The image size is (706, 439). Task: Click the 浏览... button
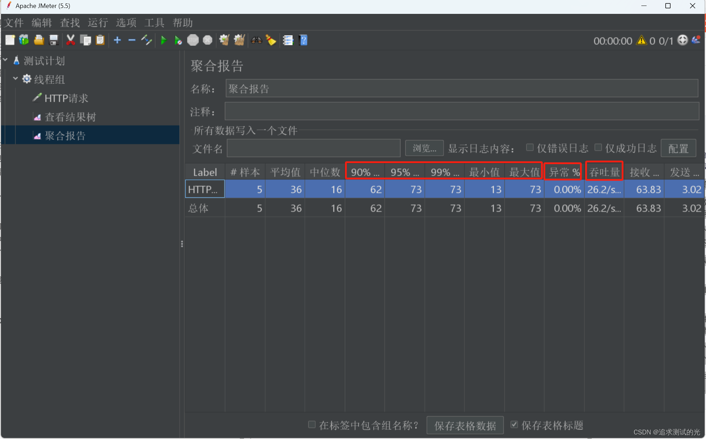pyautogui.click(x=424, y=149)
